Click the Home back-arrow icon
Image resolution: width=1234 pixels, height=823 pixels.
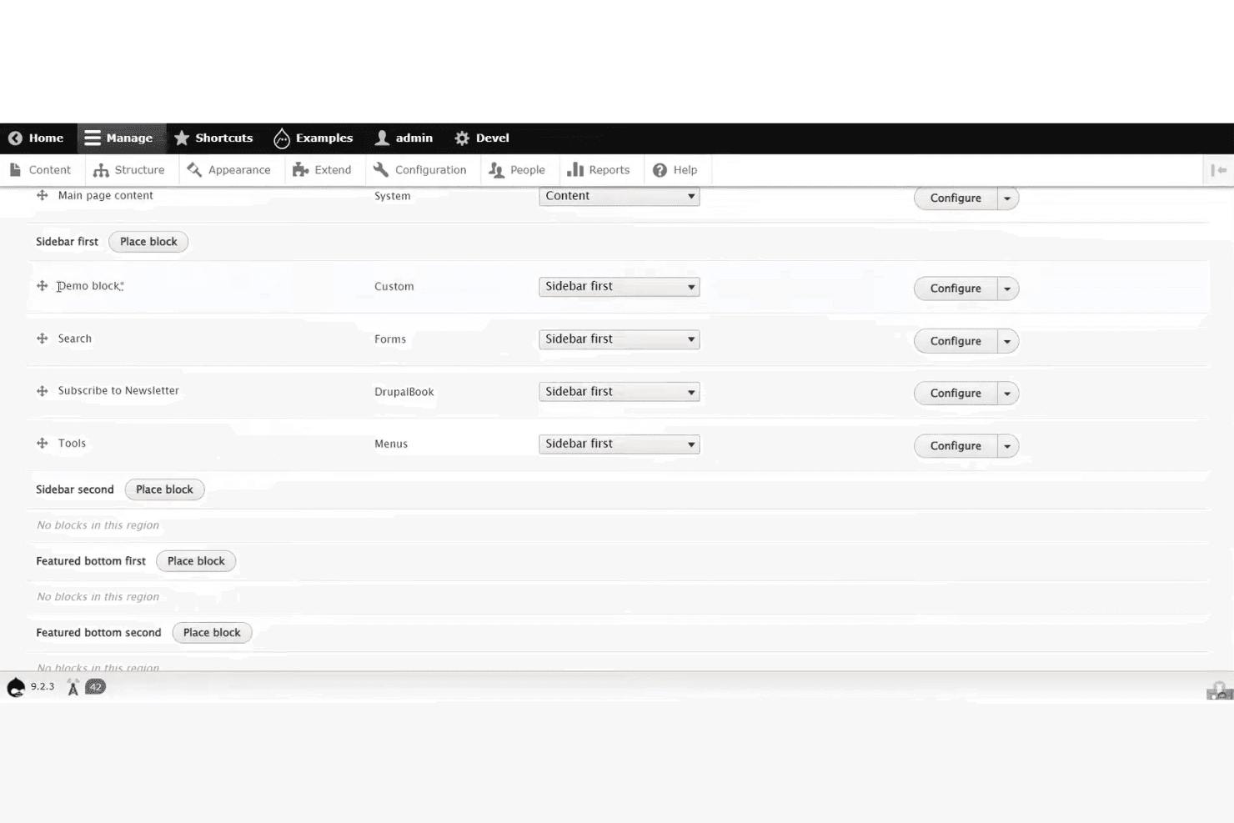15,138
